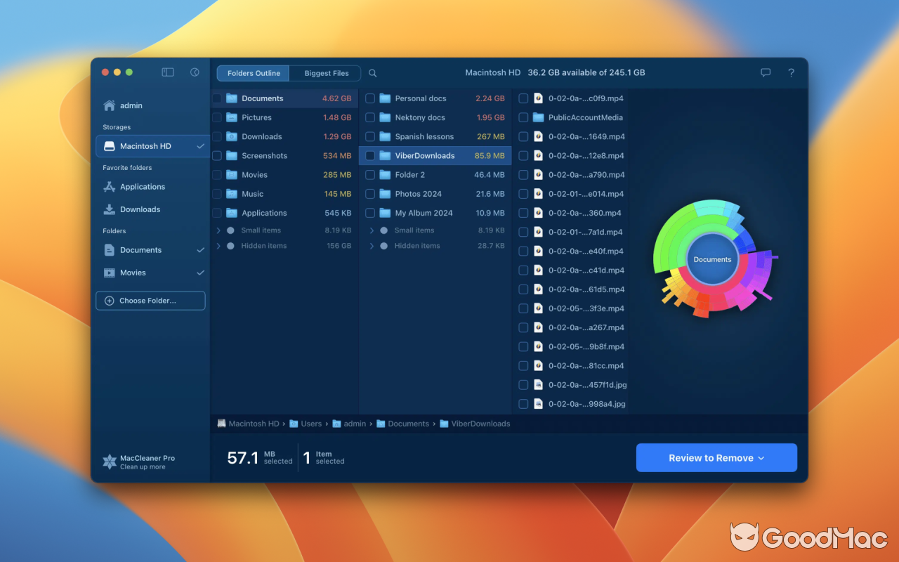Click the pie chart view icon
This screenshot has width=899, height=562.
(x=194, y=72)
